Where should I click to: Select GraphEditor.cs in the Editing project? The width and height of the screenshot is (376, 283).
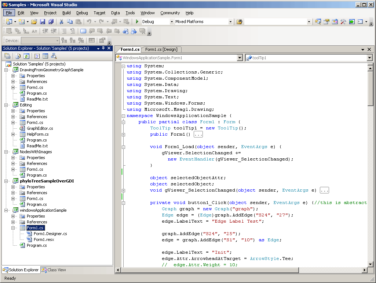coord(40,128)
